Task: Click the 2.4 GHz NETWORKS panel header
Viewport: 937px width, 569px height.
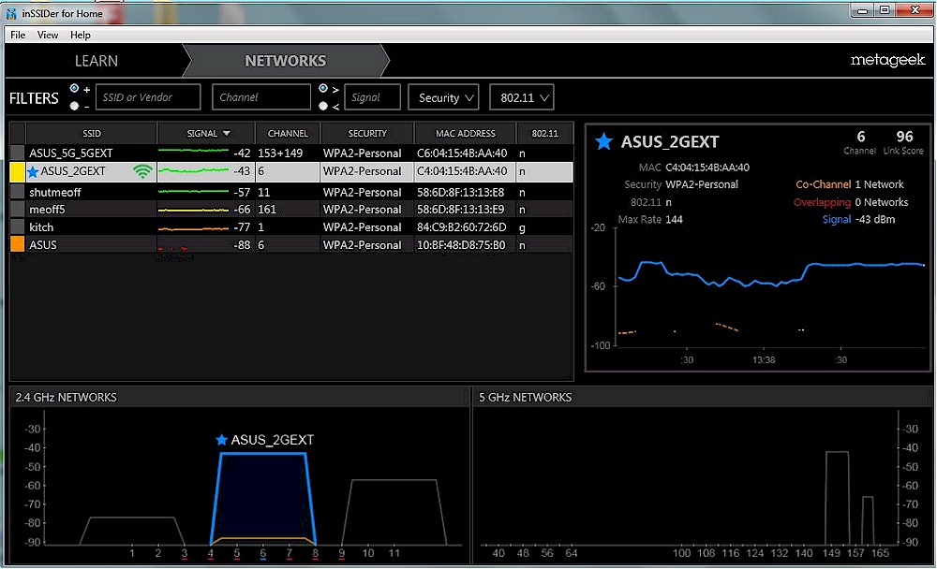Action: point(239,397)
